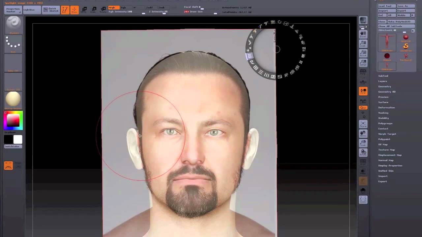This screenshot has width=422, height=237.
Task: Select the black secondary color swatch
Action: point(9,140)
